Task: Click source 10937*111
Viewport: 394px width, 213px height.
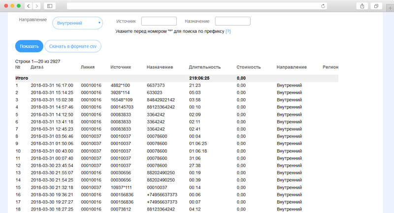Action: (x=121, y=187)
